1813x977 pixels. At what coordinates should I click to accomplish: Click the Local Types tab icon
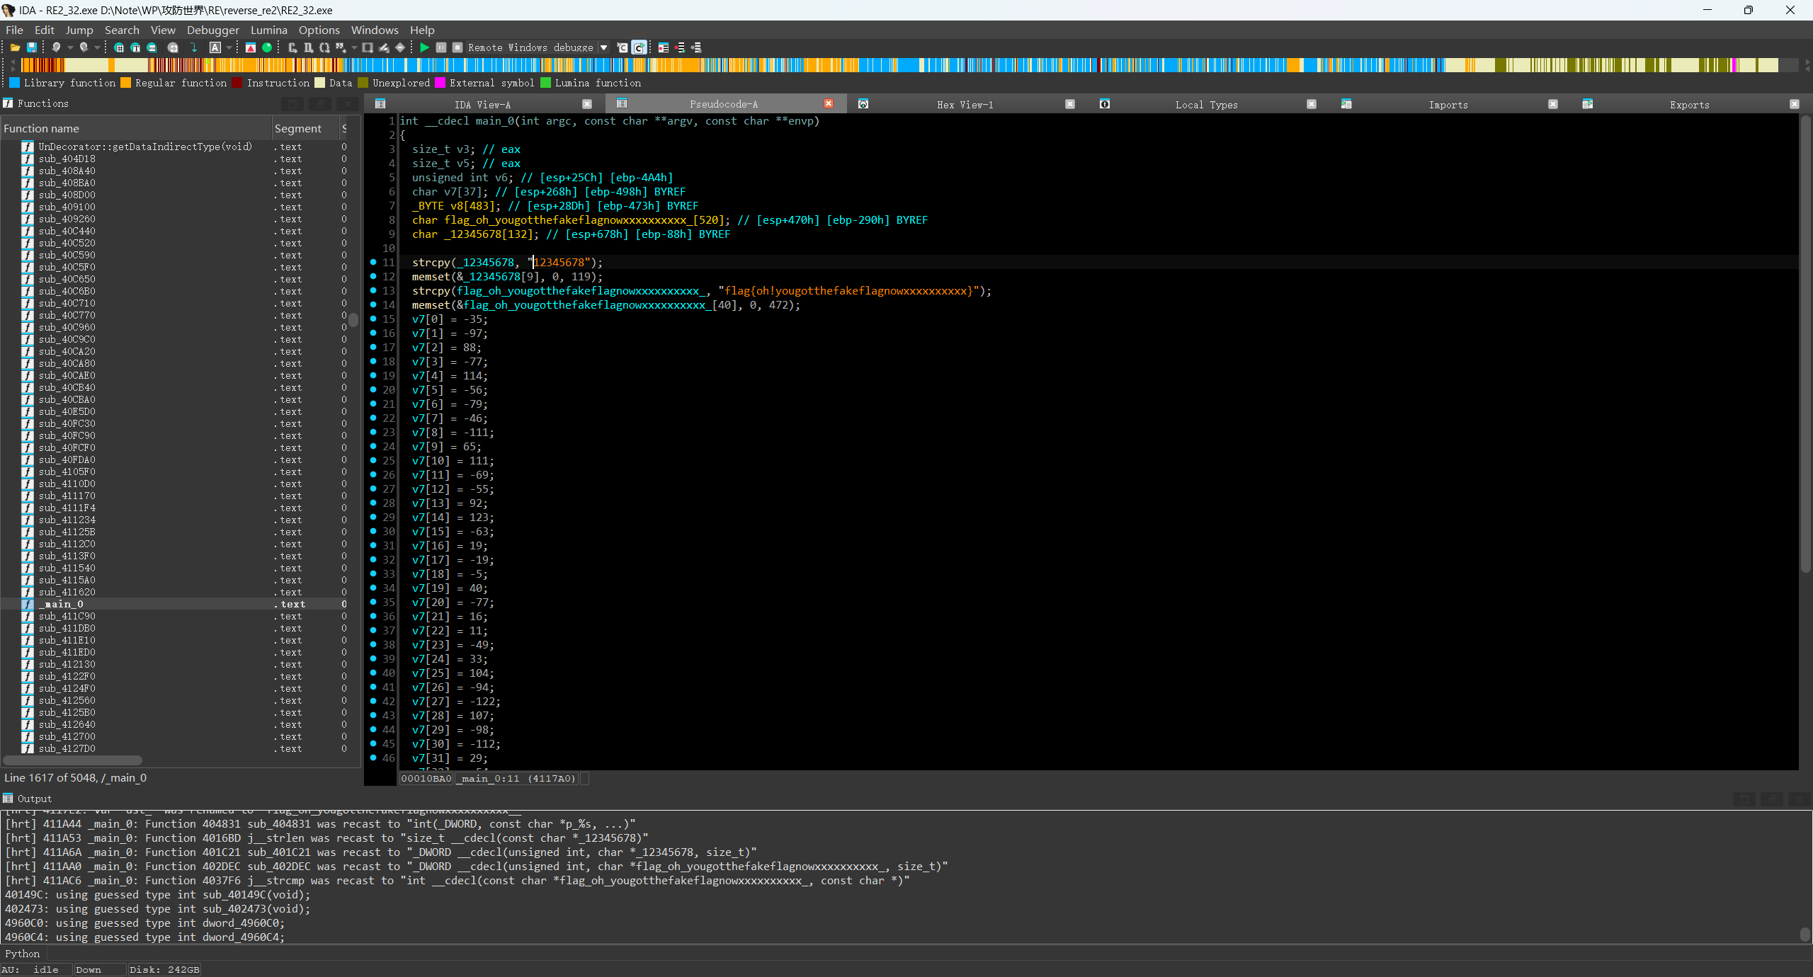(x=1104, y=104)
